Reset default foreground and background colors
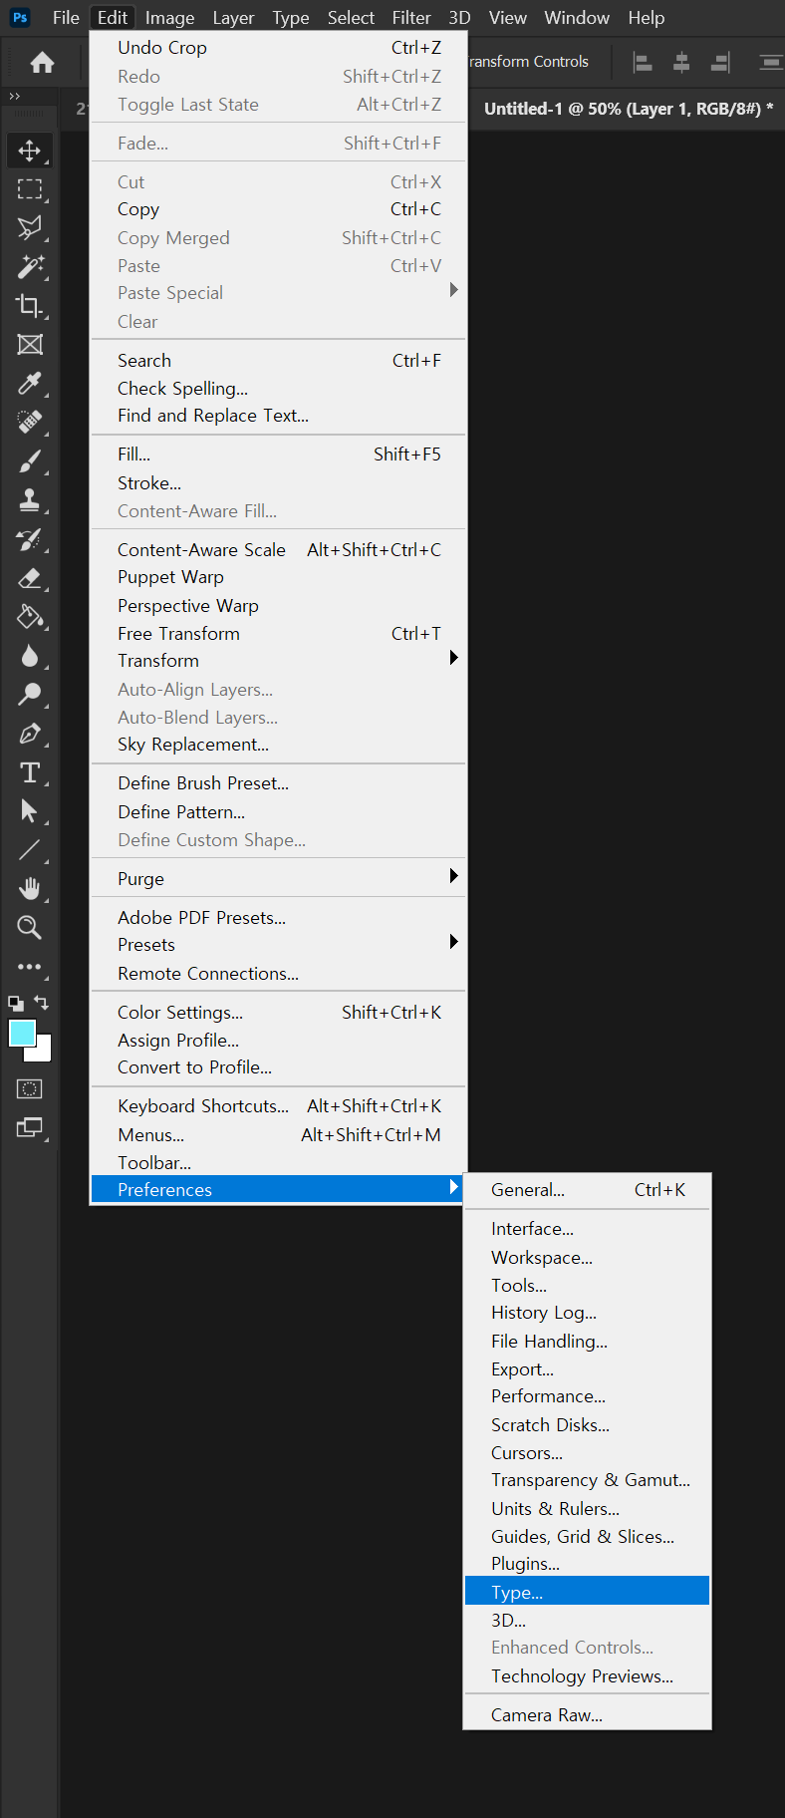 (16, 1004)
